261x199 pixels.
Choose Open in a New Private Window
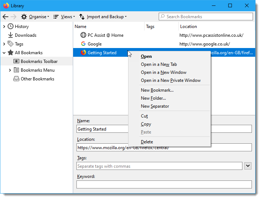point(170,80)
